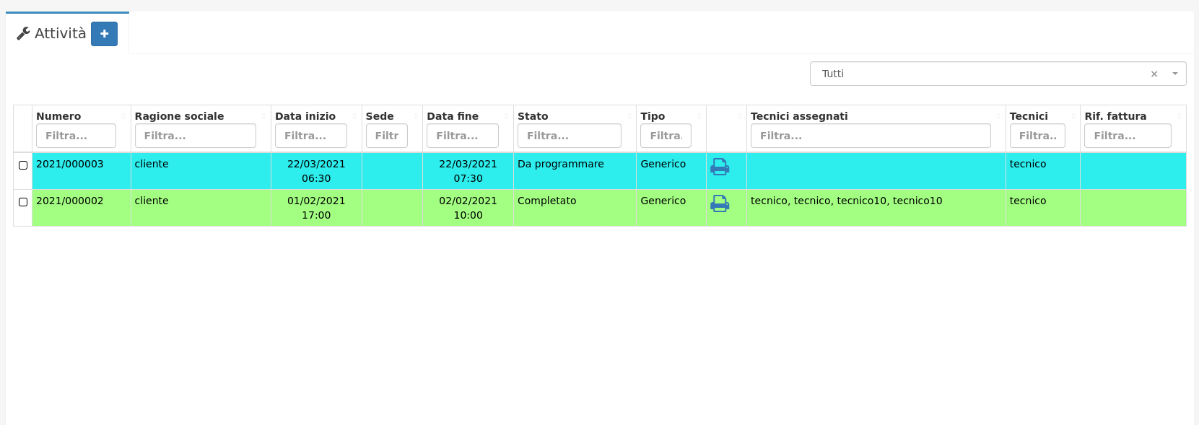Sort by Tecnici assegnati column header
Screen dimensions: 1199x425
point(799,116)
